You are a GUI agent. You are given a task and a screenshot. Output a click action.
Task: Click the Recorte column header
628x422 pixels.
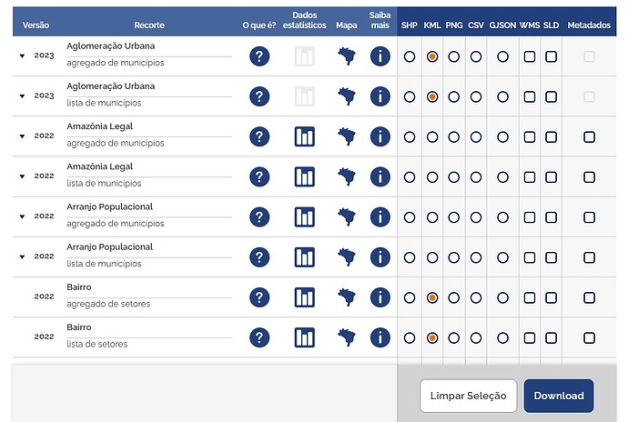click(149, 25)
